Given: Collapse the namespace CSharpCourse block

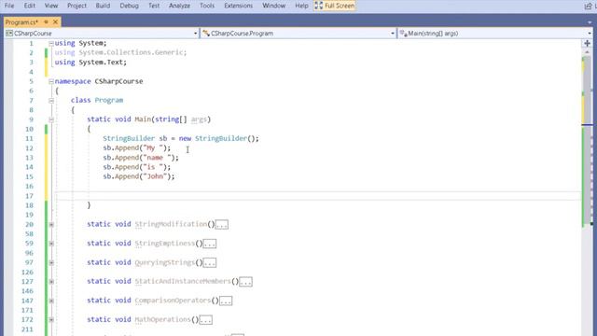Looking at the screenshot, I should [51, 81].
